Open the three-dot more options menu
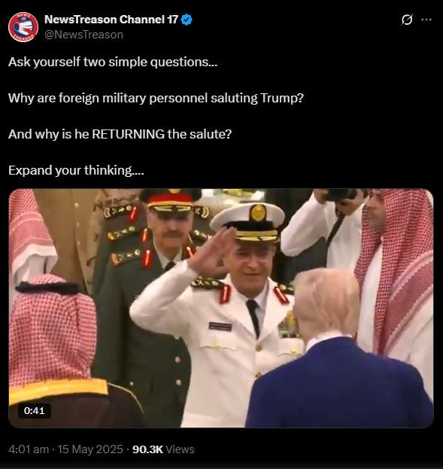The image size is (443, 469). [426, 20]
